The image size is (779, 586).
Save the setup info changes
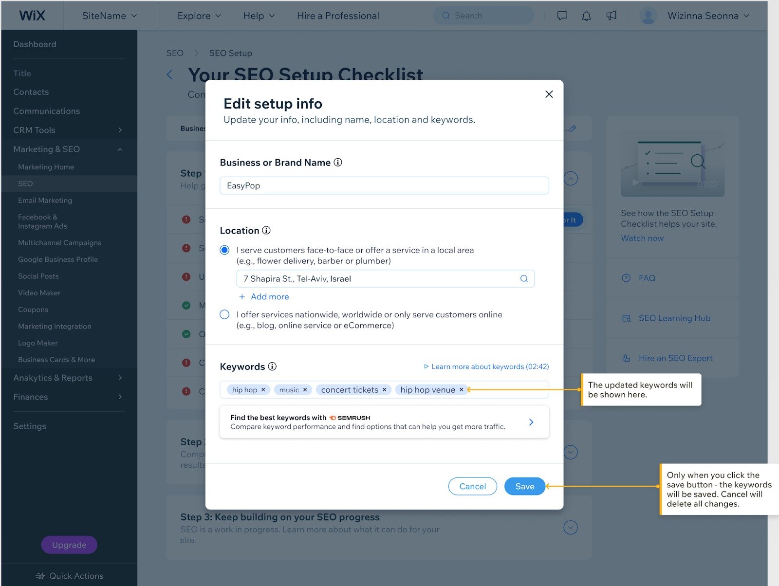(524, 486)
